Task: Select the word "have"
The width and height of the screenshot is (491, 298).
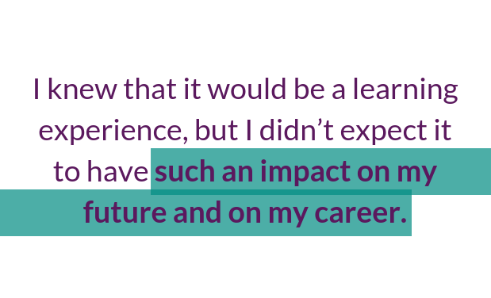Action: coord(117,171)
